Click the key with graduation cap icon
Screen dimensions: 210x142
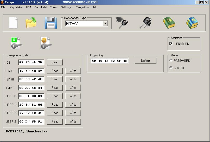point(122,23)
